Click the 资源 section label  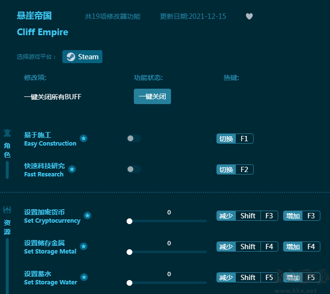coord(7,227)
